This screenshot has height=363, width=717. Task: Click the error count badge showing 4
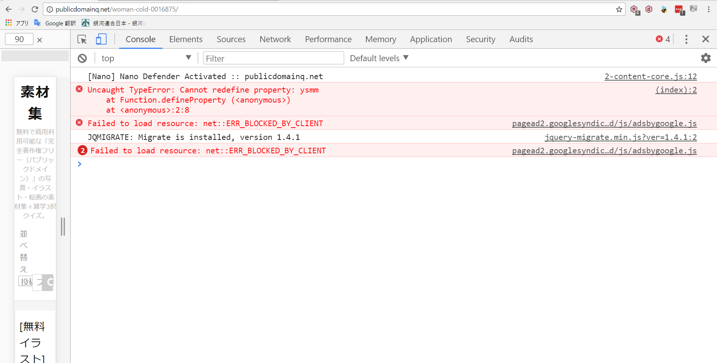click(x=662, y=39)
